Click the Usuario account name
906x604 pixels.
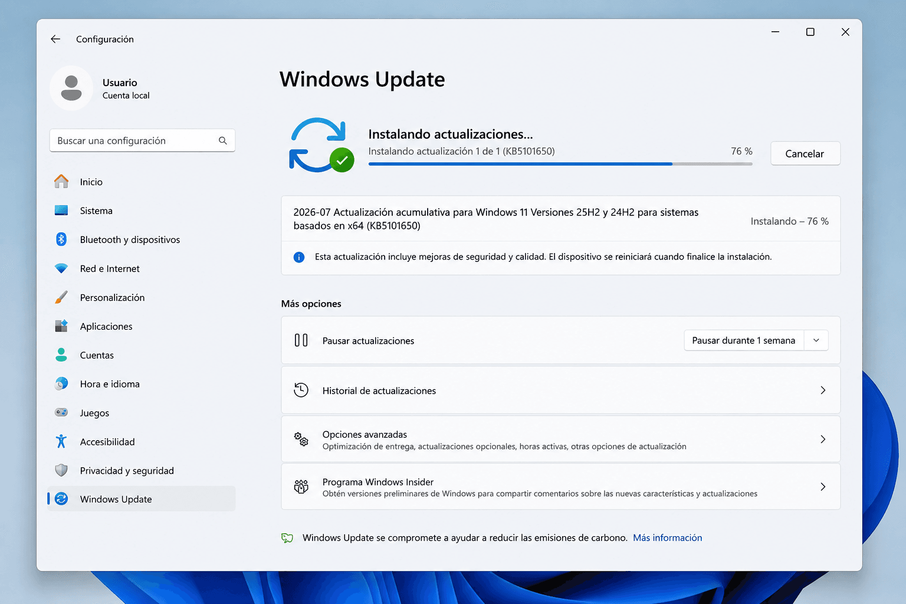(x=120, y=83)
